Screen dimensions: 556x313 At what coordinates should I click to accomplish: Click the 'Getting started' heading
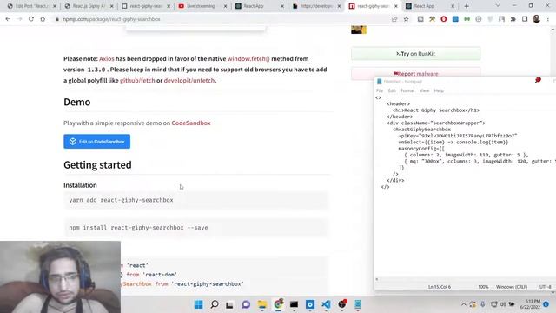coord(97,165)
